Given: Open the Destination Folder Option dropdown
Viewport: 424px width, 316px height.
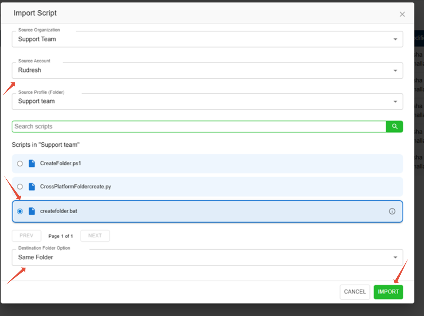Looking at the screenshot, I should (395, 257).
